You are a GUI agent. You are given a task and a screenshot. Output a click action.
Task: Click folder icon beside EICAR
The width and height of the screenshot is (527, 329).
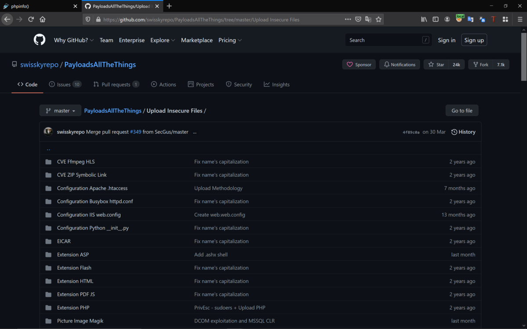coord(48,242)
